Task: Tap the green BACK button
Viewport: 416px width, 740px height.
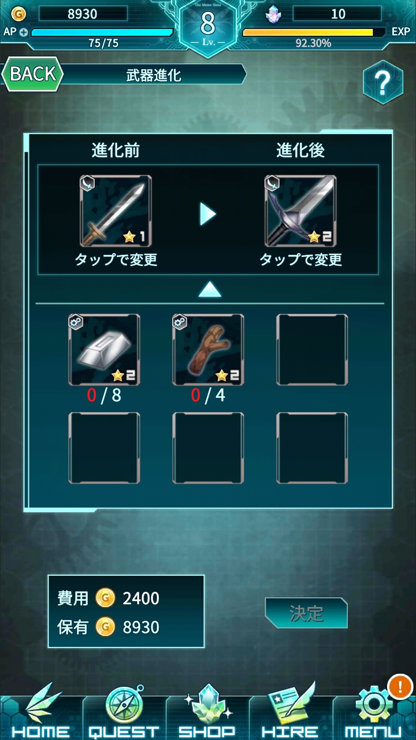Action: pos(32,74)
